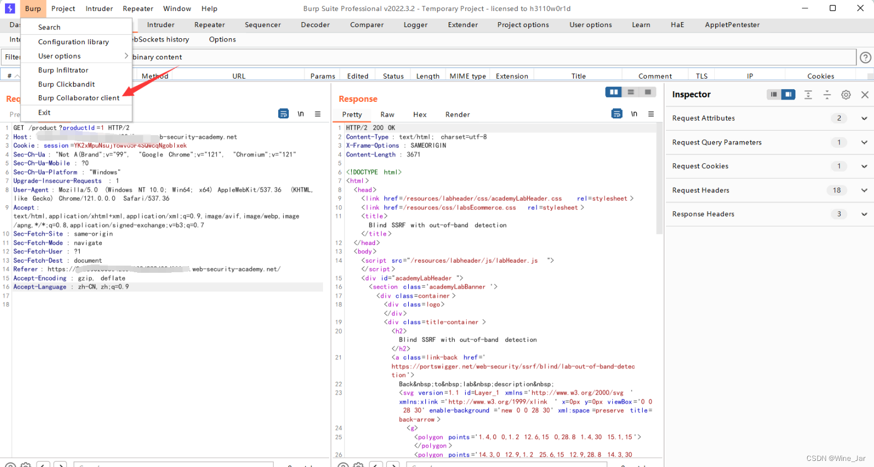
Task: Show Response in Render view
Action: (457, 115)
